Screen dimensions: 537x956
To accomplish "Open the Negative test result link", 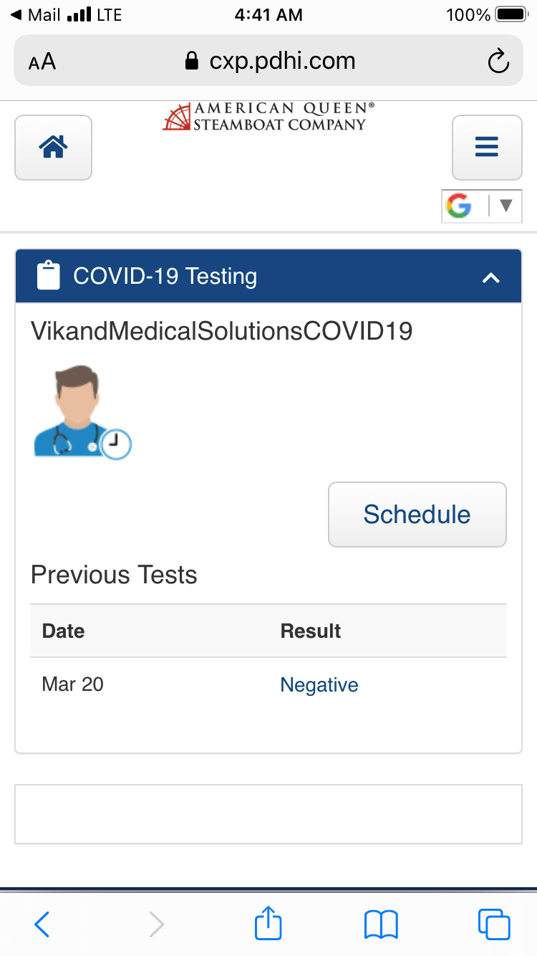I will click(319, 684).
